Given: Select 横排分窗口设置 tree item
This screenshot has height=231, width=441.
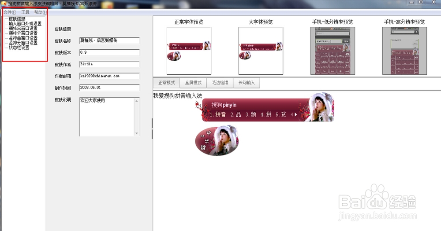Looking at the screenshot, I should 23,33.
